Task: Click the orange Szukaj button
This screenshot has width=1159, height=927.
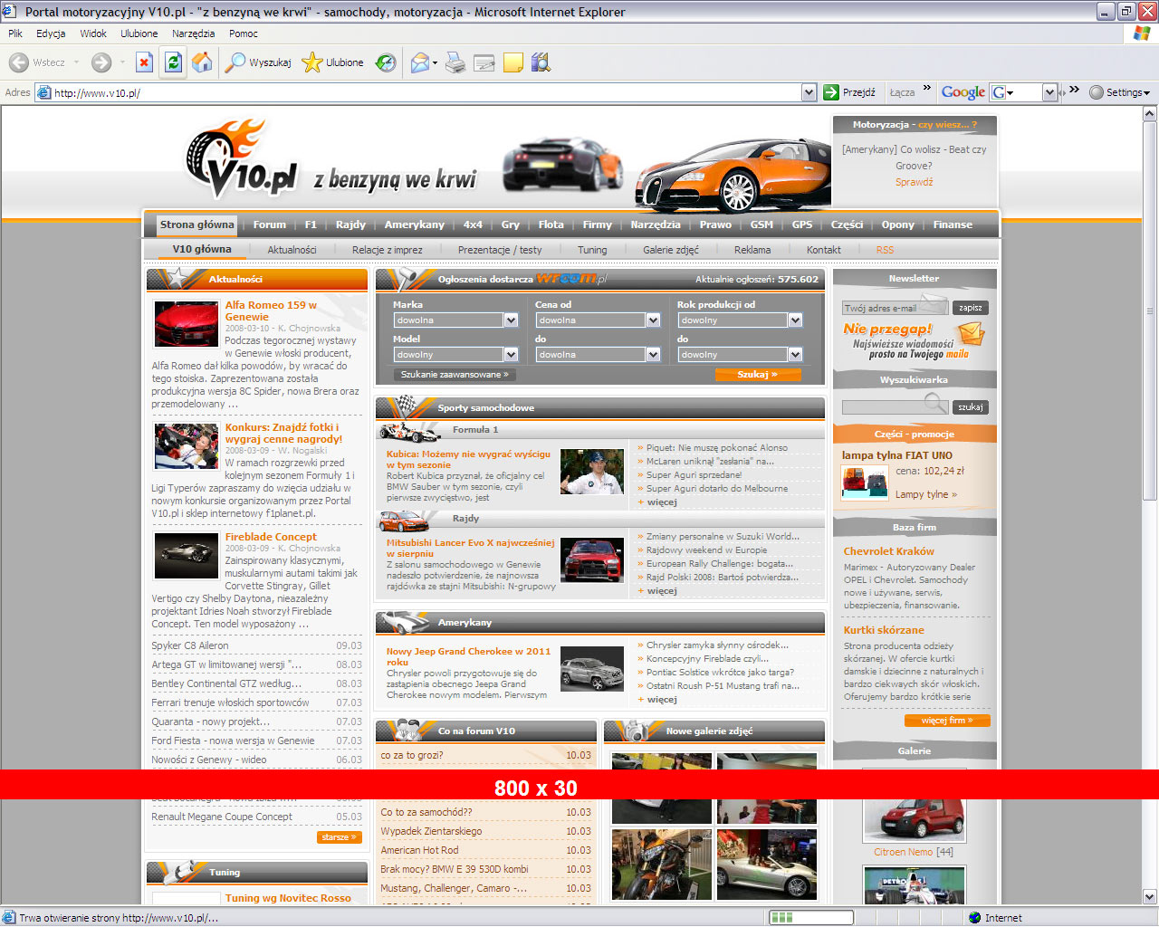Action: coord(758,375)
